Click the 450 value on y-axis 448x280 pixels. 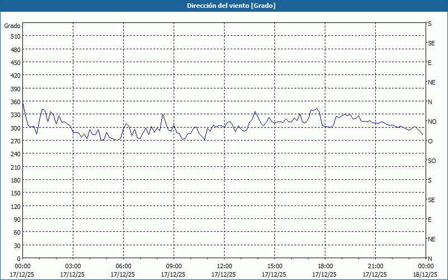(x=15, y=63)
